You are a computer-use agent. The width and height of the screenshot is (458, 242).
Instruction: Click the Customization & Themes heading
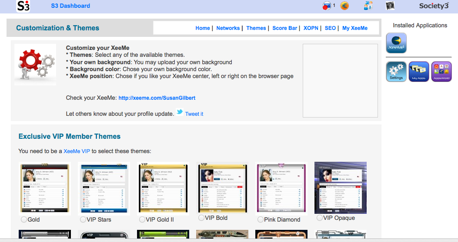[x=57, y=28]
